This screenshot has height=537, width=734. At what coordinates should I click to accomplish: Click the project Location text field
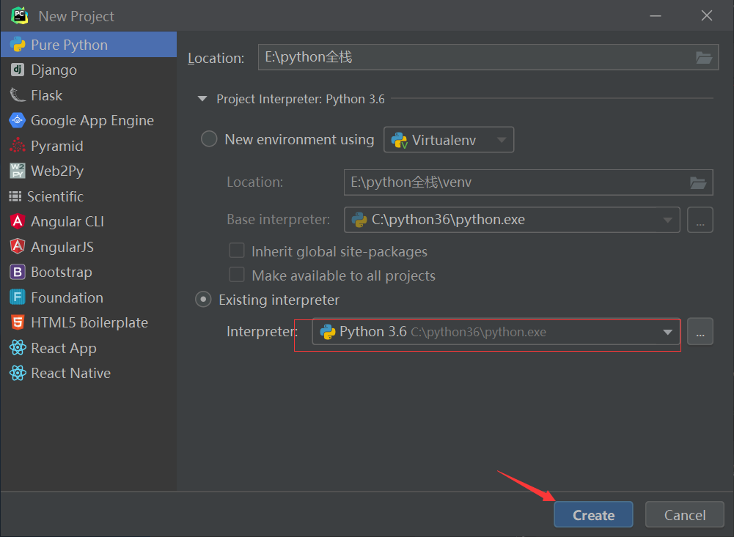click(x=473, y=57)
